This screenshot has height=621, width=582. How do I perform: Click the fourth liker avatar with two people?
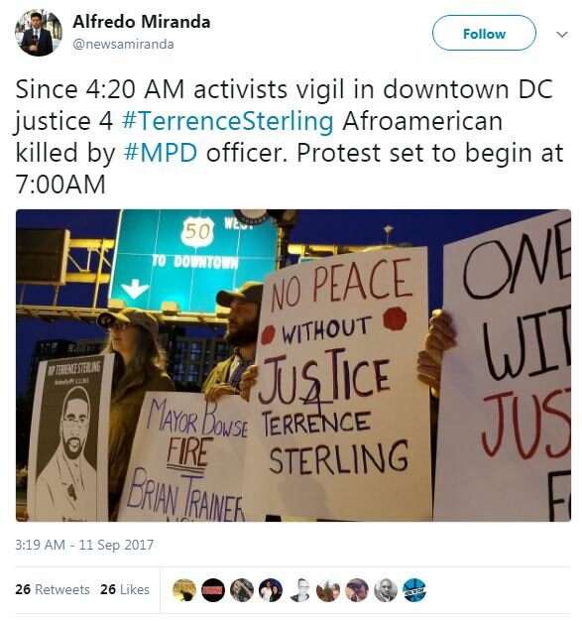pyautogui.click(x=271, y=590)
